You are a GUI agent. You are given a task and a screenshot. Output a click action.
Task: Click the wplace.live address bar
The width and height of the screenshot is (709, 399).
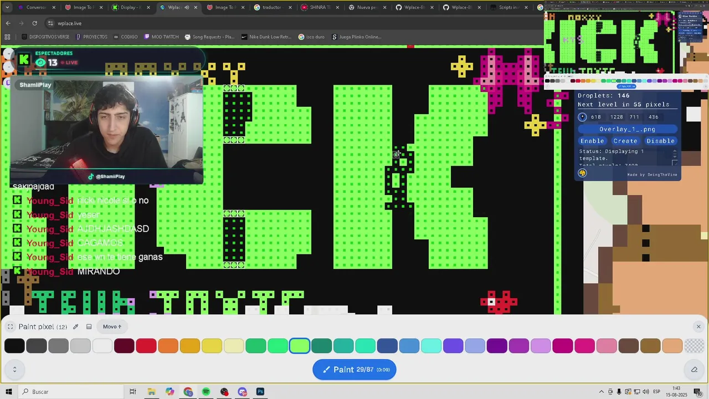point(294,23)
